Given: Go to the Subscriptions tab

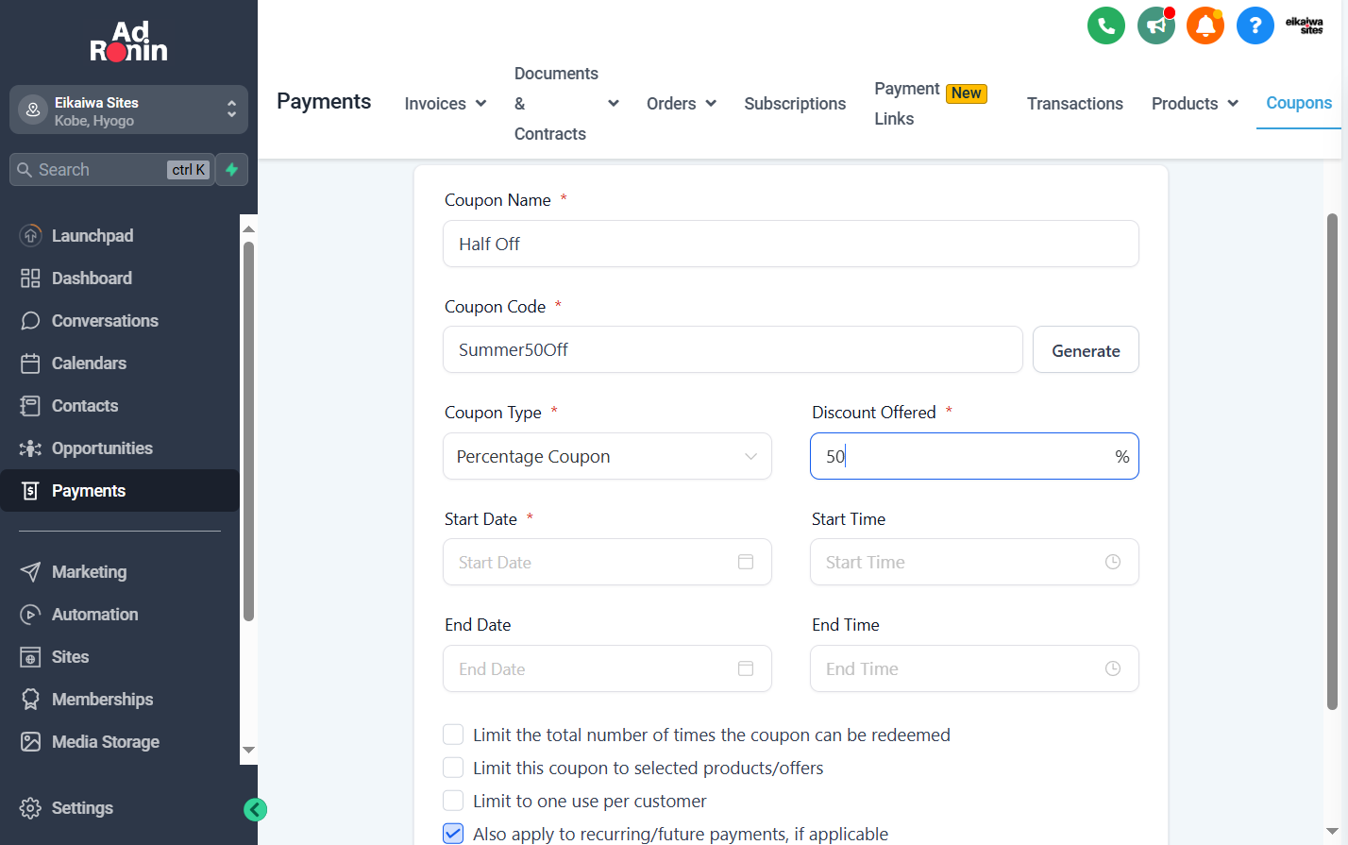Looking at the screenshot, I should click(795, 104).
